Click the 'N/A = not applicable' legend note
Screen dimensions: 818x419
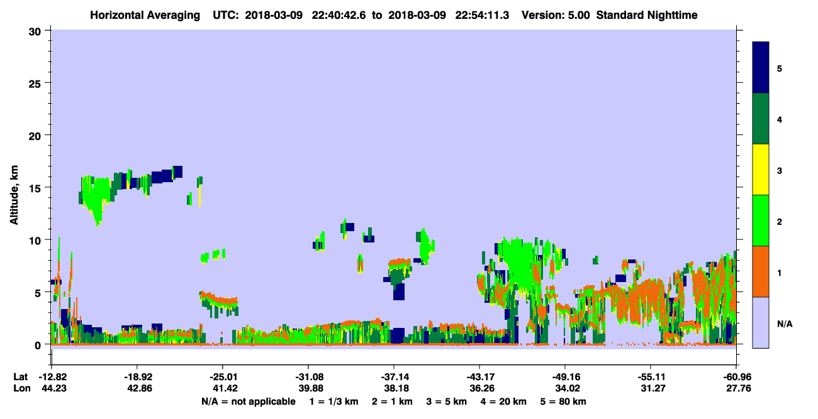pos(248,401)
